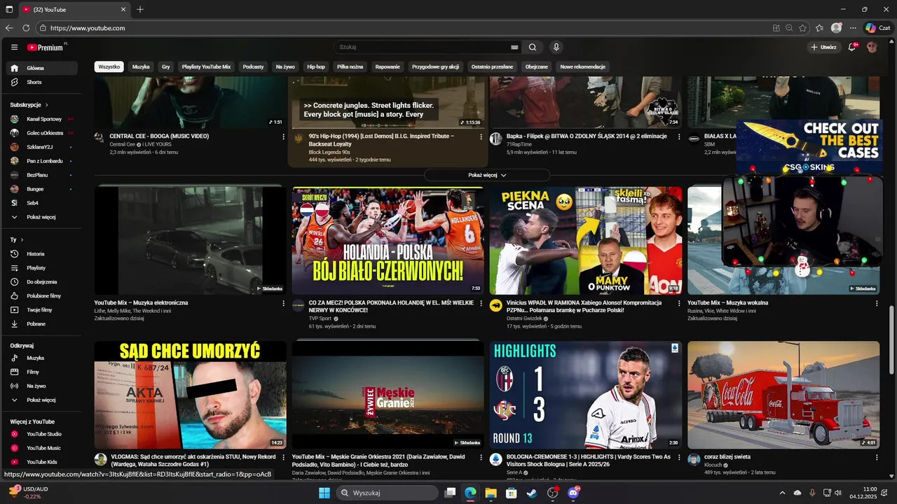Open new browser tab plus button
The width and height of the screenshot is (897, 504).
pyautogui.click(x=140, y=9)
